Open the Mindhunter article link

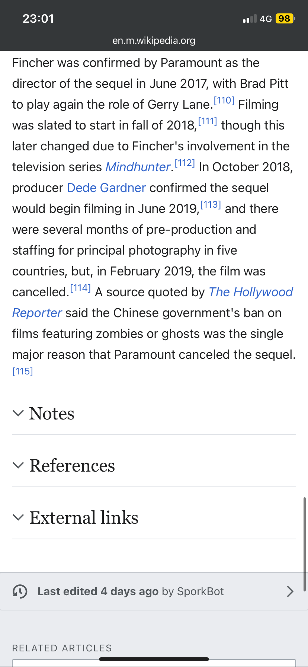pos(138,167)
